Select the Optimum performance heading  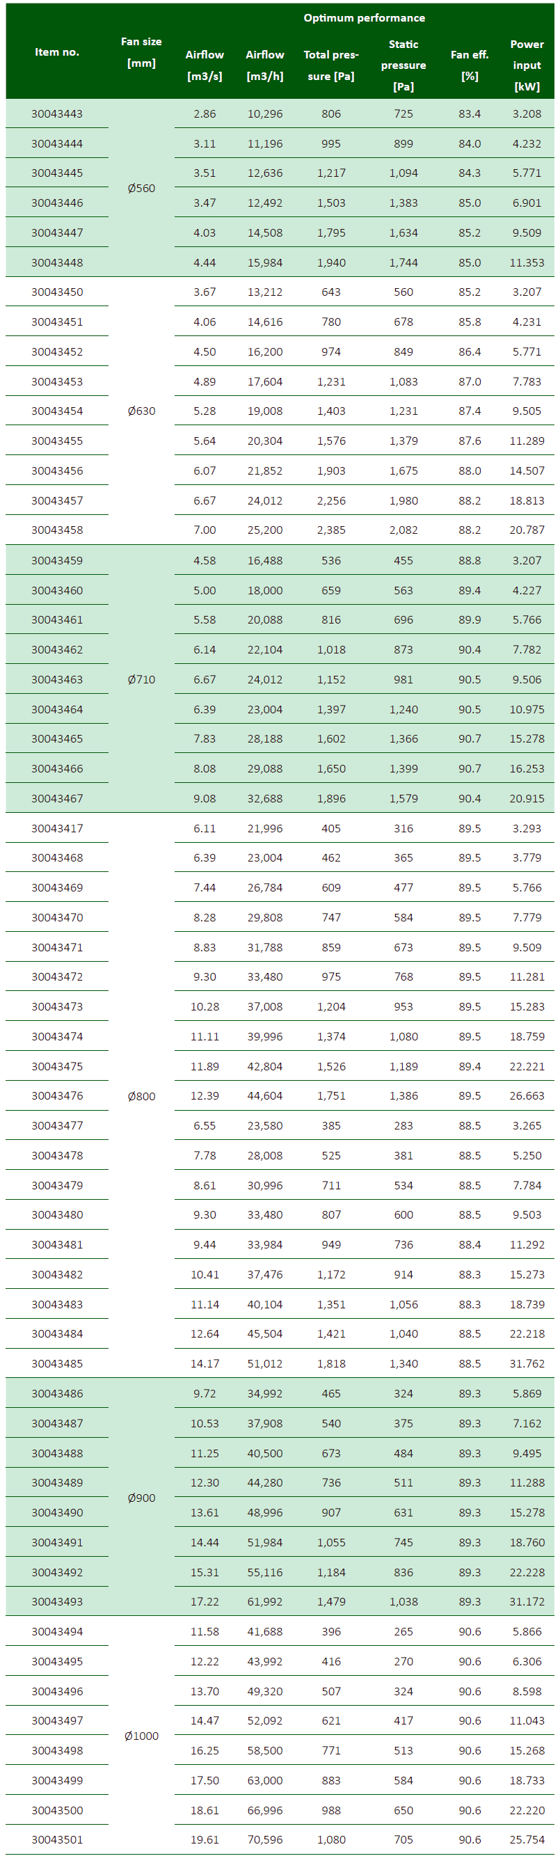pos(365,18)
